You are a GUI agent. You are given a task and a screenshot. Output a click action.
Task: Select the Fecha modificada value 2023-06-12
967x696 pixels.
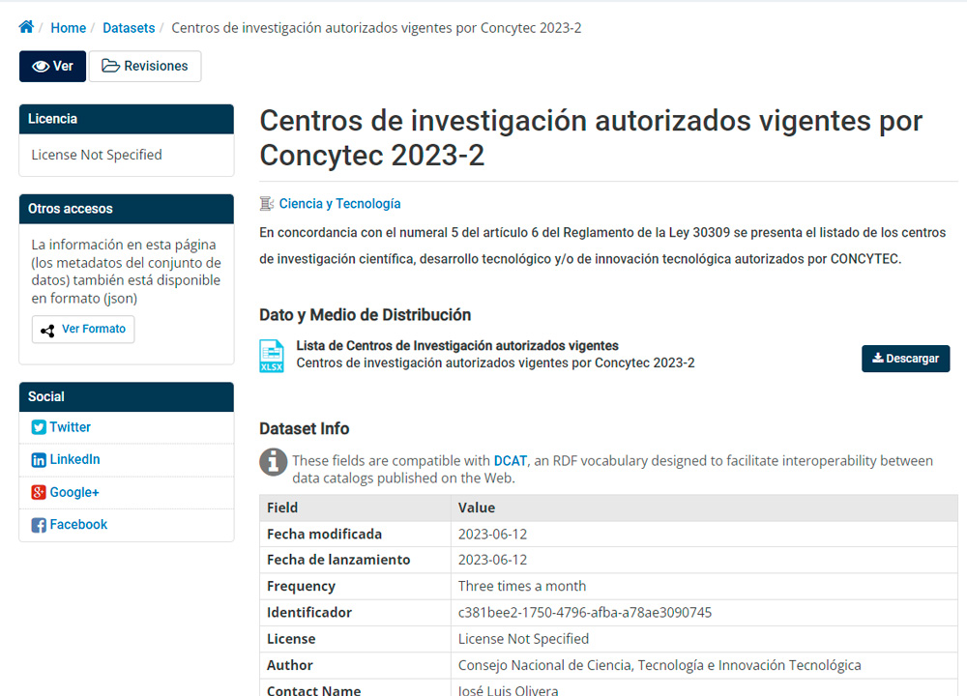click(492, 534)
